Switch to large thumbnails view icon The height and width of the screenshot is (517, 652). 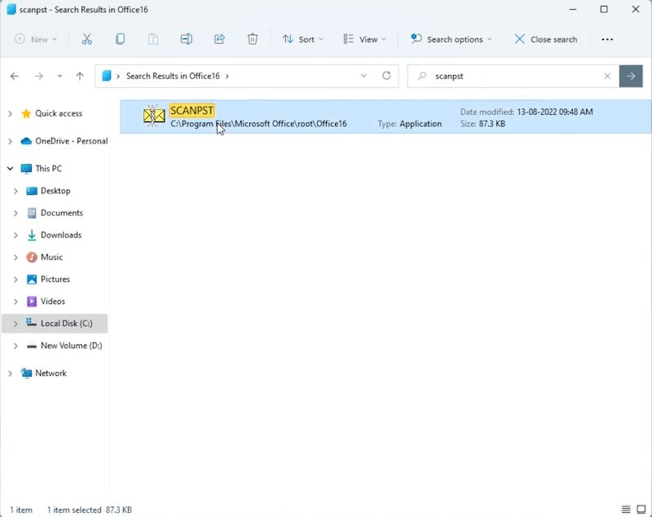[x=641, y=510]
